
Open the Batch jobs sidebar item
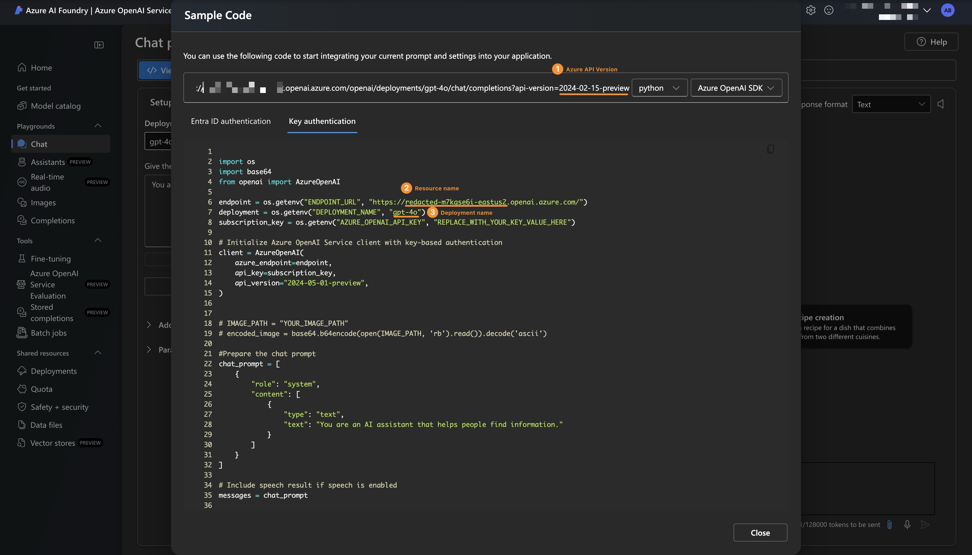48,333
